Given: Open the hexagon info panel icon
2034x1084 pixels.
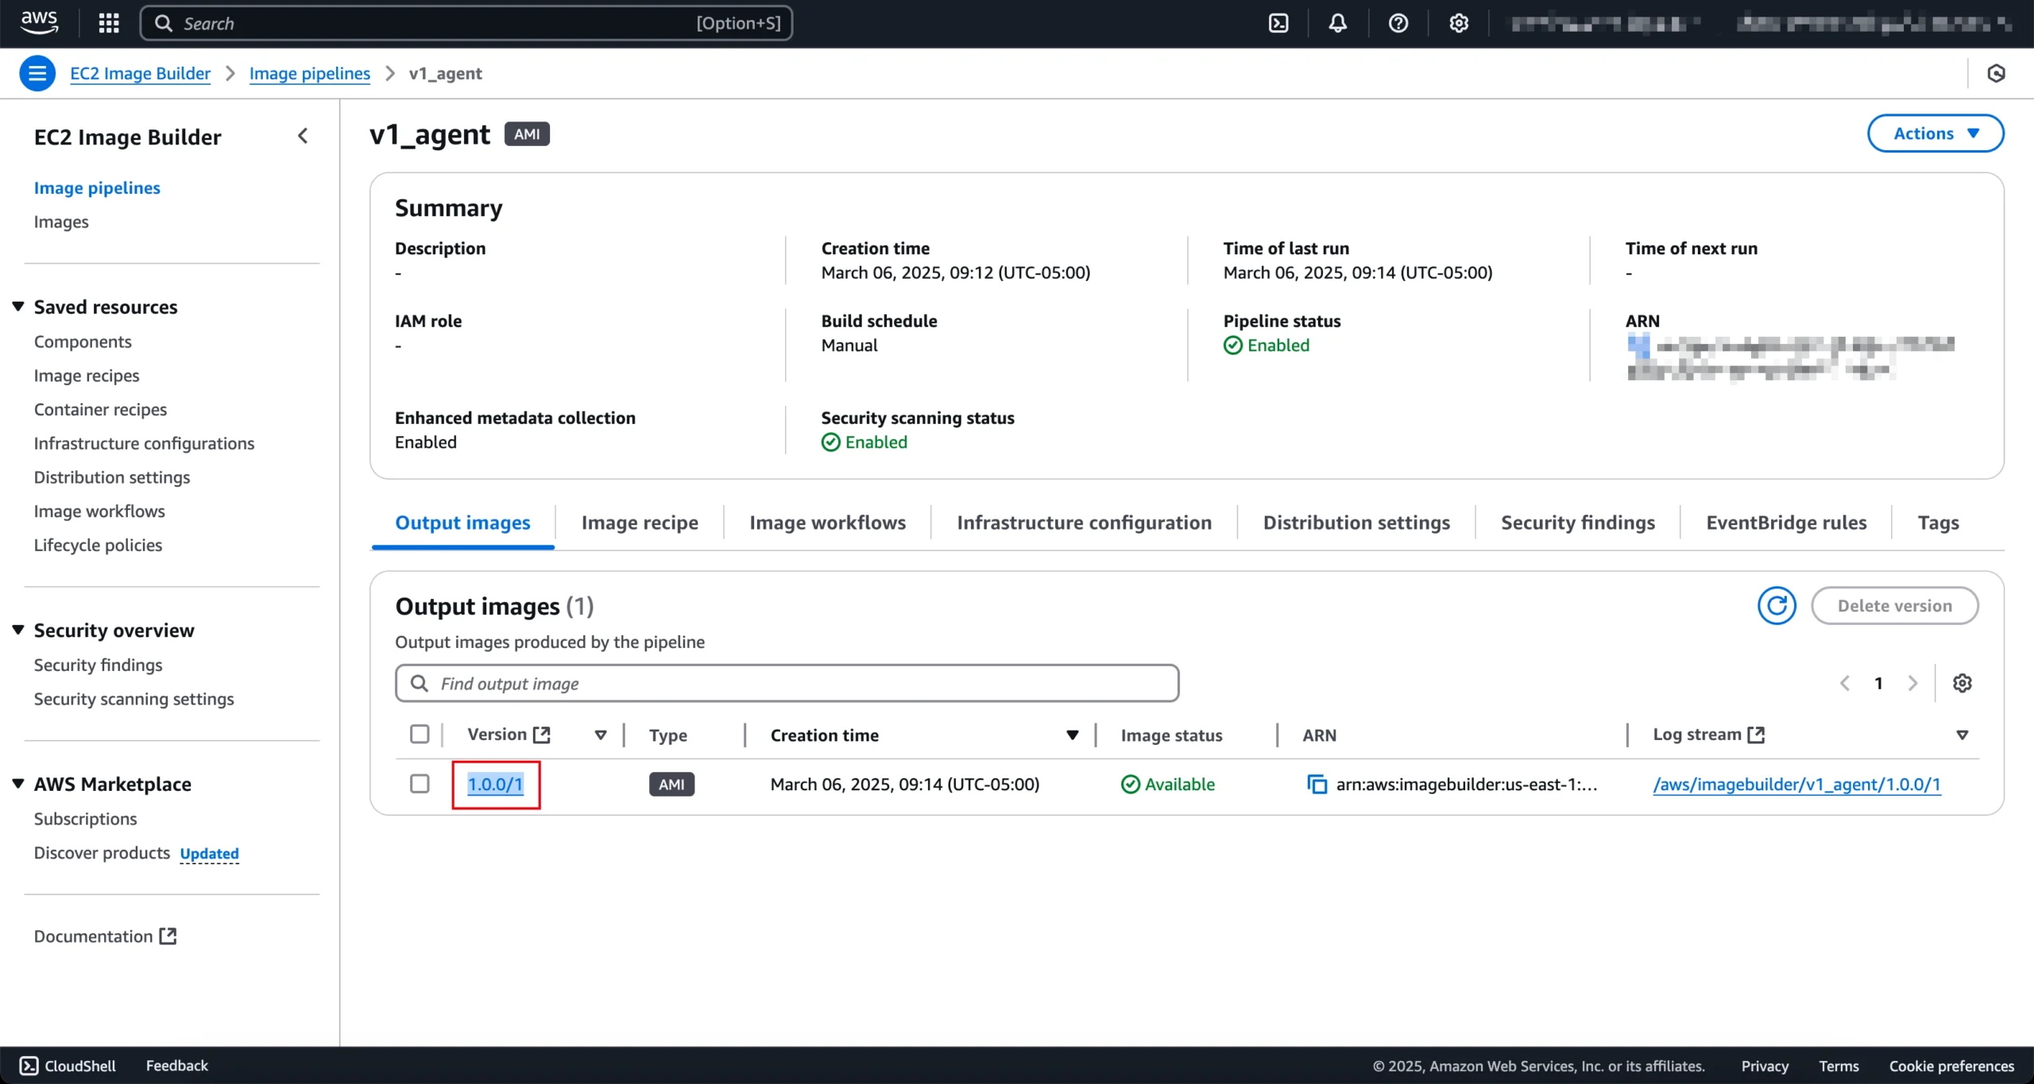Looking at the screenshot, I should point(1996,73).
